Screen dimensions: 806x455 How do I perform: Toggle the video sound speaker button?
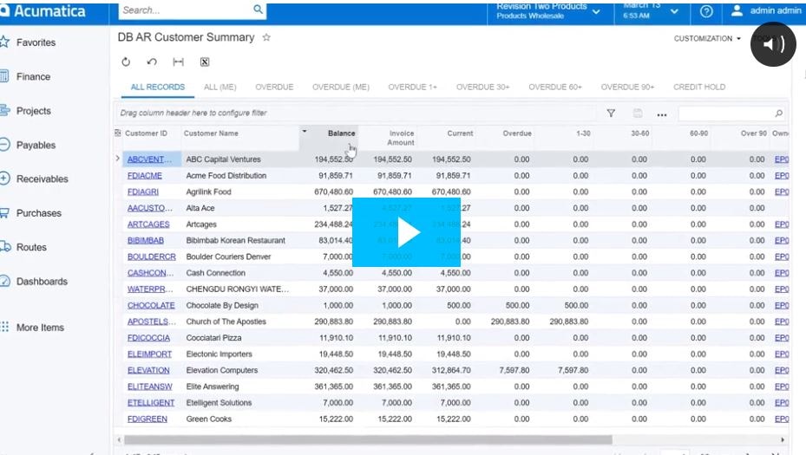tap(773, 43)
